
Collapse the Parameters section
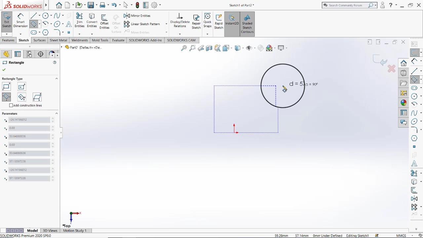[57, 114]
